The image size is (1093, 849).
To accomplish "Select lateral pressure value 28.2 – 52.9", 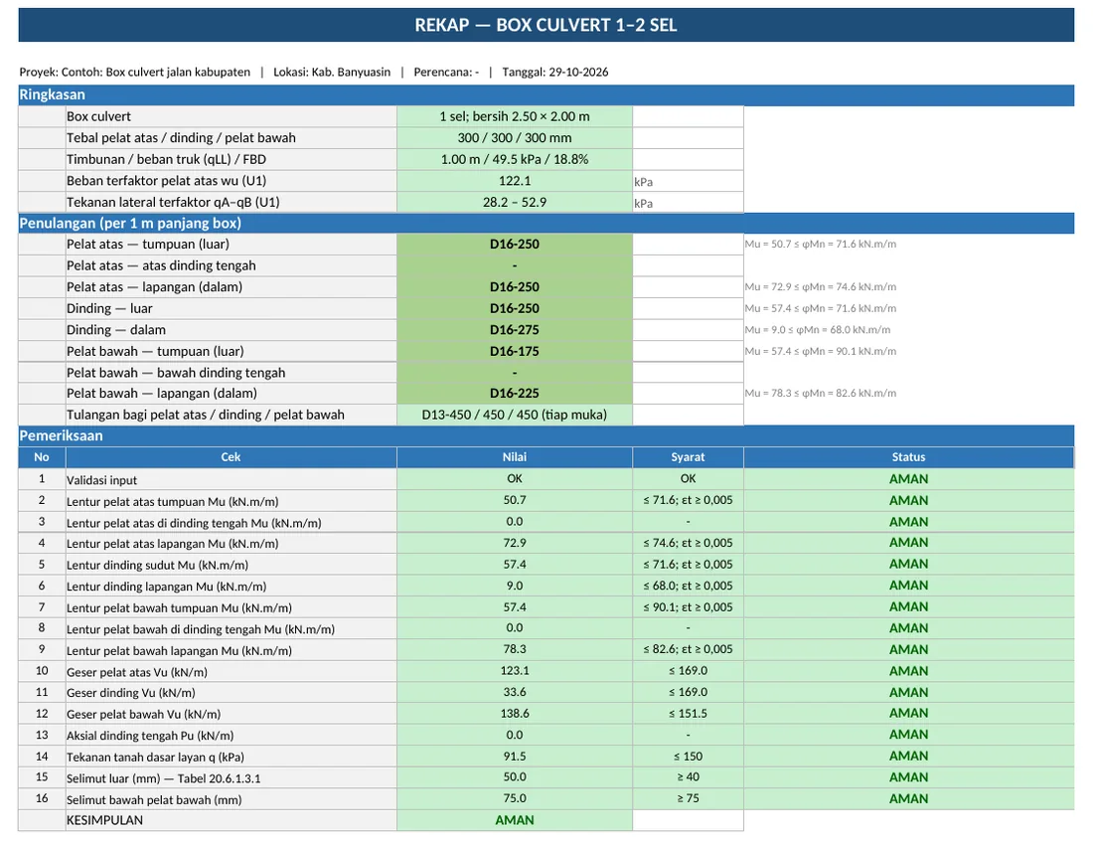I will (x=515, y=203).
